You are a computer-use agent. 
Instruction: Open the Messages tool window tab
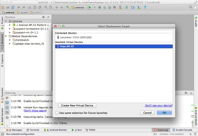[x=14, y=130]
